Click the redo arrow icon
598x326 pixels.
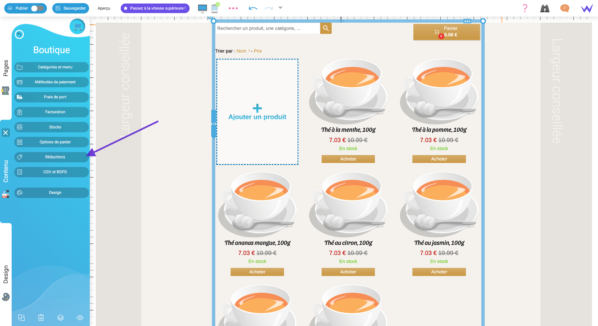269,8
